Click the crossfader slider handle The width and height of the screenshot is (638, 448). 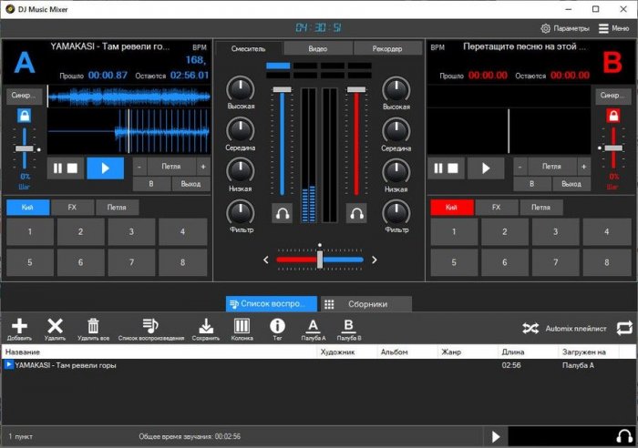[x=319, y=259]
